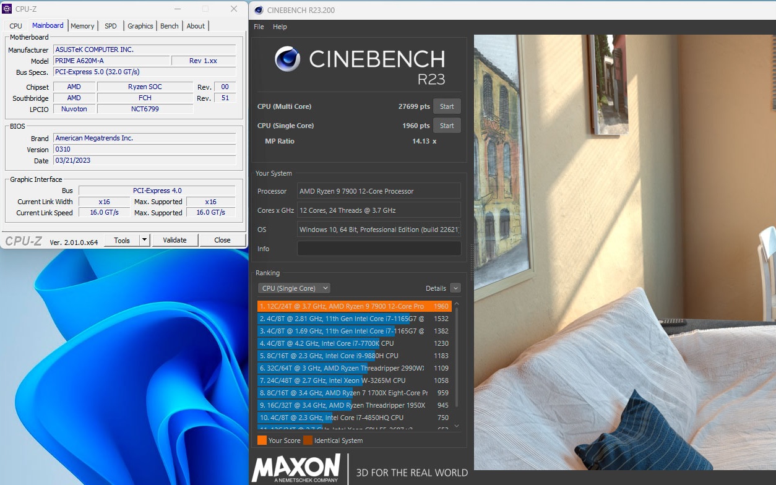Click the Info input field in Cinebench
Image resolution: width=776 pixels, height=485 pixels.
click(379, 249)
